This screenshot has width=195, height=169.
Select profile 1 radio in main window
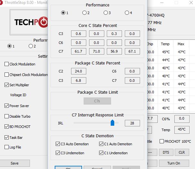[x=9, y=46]
